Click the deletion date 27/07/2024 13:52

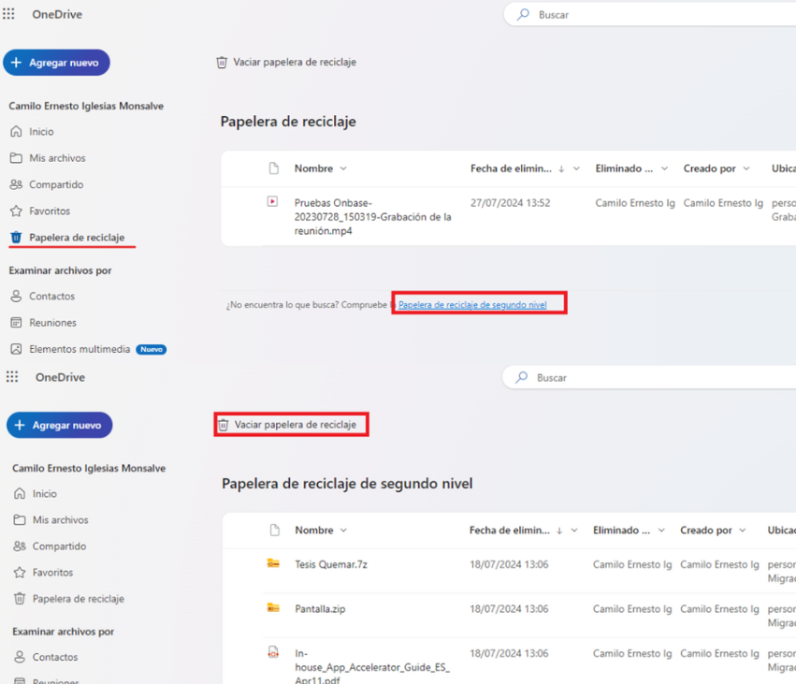[510, 203]
